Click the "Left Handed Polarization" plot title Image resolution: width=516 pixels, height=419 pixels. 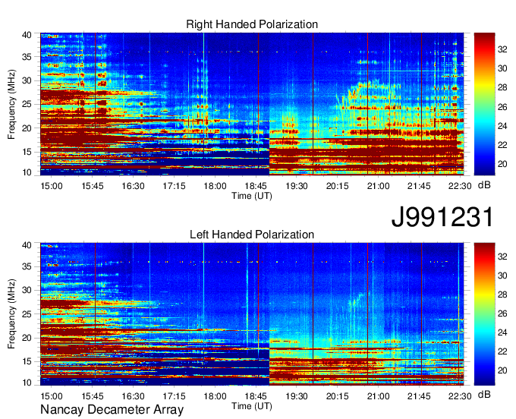252,235
